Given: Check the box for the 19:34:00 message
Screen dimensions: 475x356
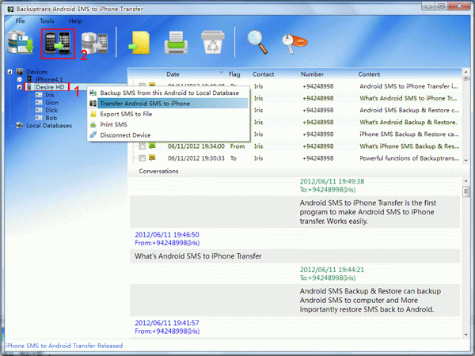Looking at the screenshot, I should click(142, 146).
